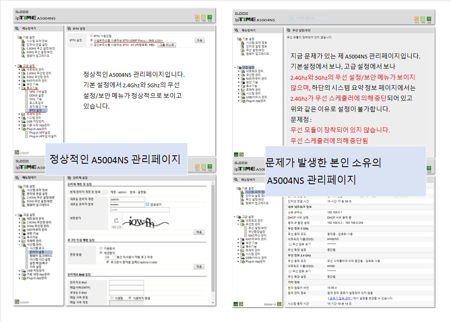Collapse 특수기능 in IPTV 설정 window tree
Image resolution: width=451 pixels, height=322 pixels.
(x=19, y=88)
